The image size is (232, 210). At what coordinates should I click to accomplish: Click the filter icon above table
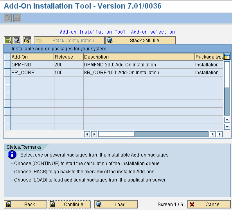click(27, 40)
